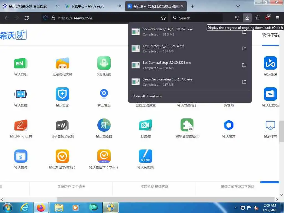Image resolution: width=284 pixels, height=213 pixels.
Task: View site security lock information
Action: [x=53, y=18]
